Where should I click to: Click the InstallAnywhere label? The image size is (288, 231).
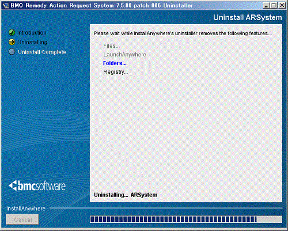coord(26,209)
